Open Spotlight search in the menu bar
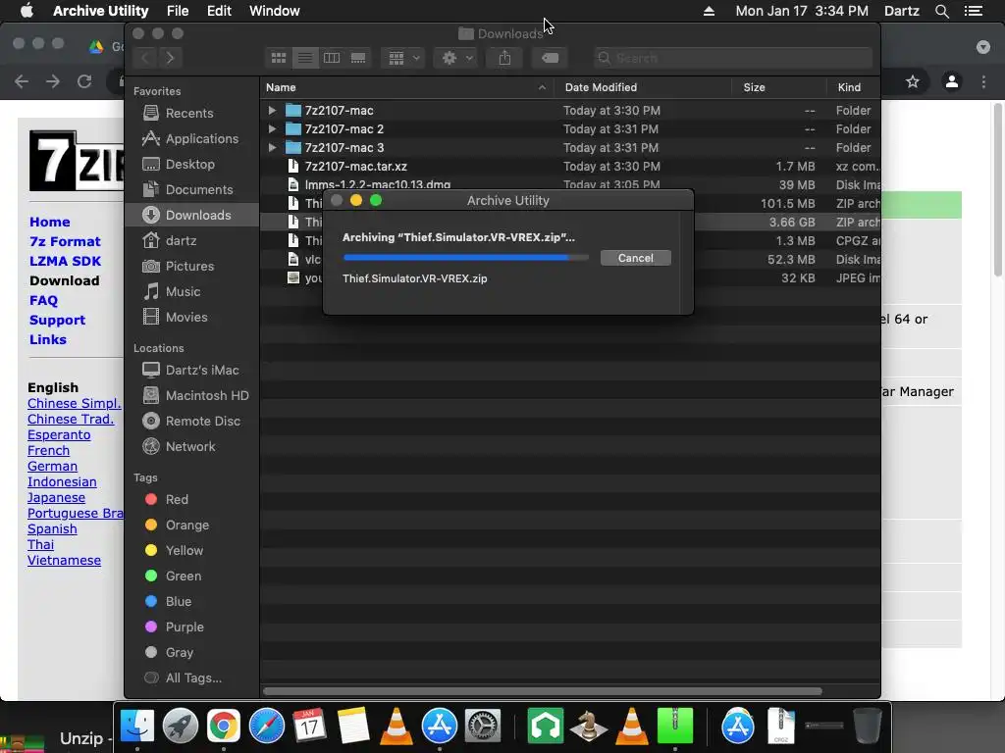Viewport: 1005px width, 753px height. coord(941,11)
